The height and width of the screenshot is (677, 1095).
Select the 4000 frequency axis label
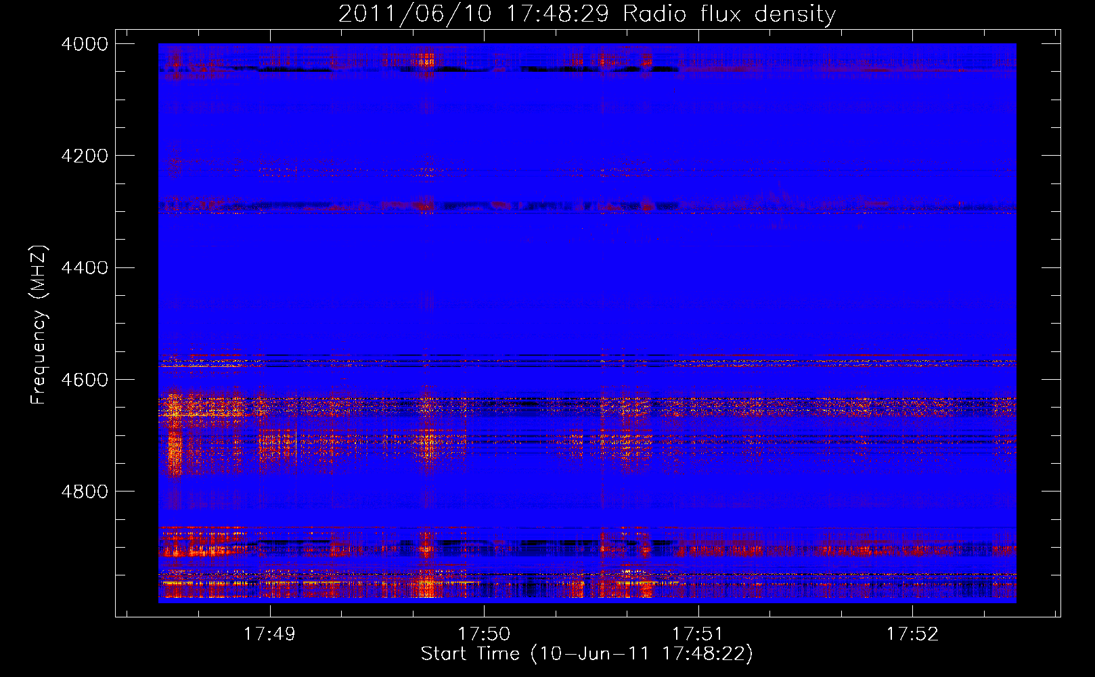click(85, 44)
